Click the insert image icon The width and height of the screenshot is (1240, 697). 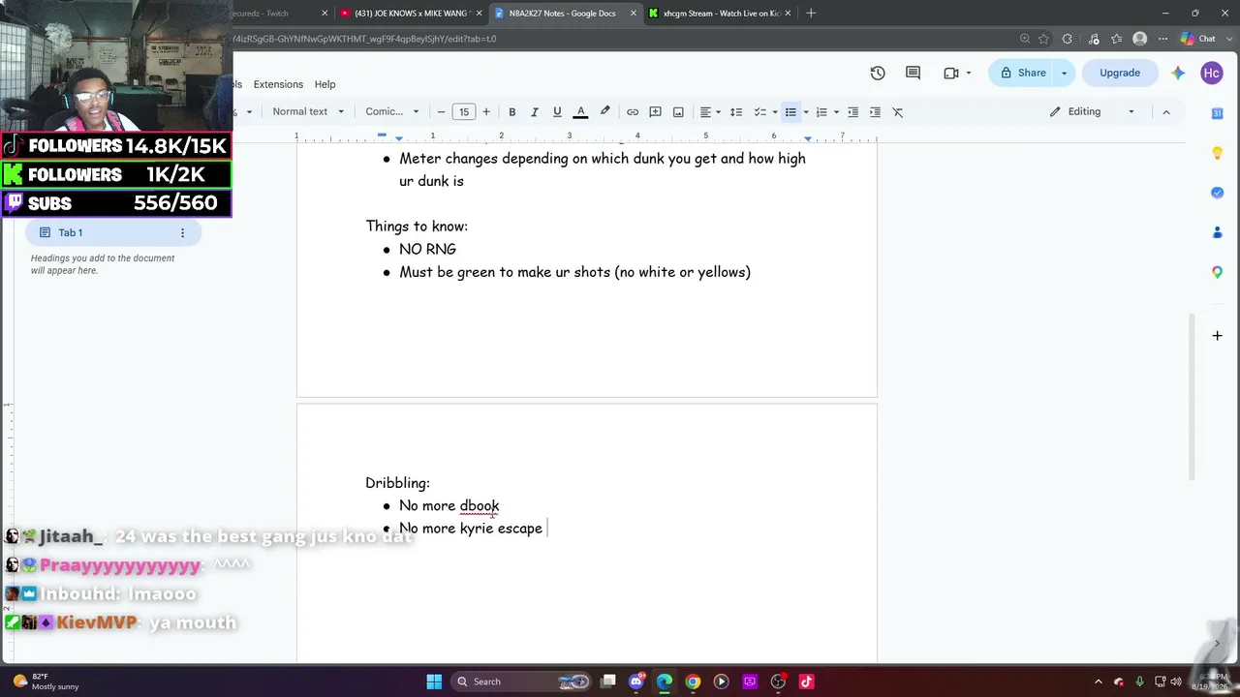[x=678, y=112]
